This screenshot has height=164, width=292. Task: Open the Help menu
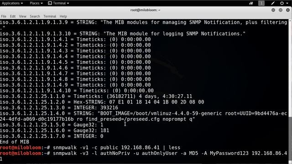click(x=63, y=16)
